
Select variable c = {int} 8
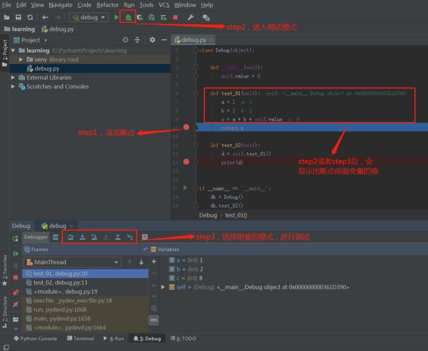click(x=186, y=278)
